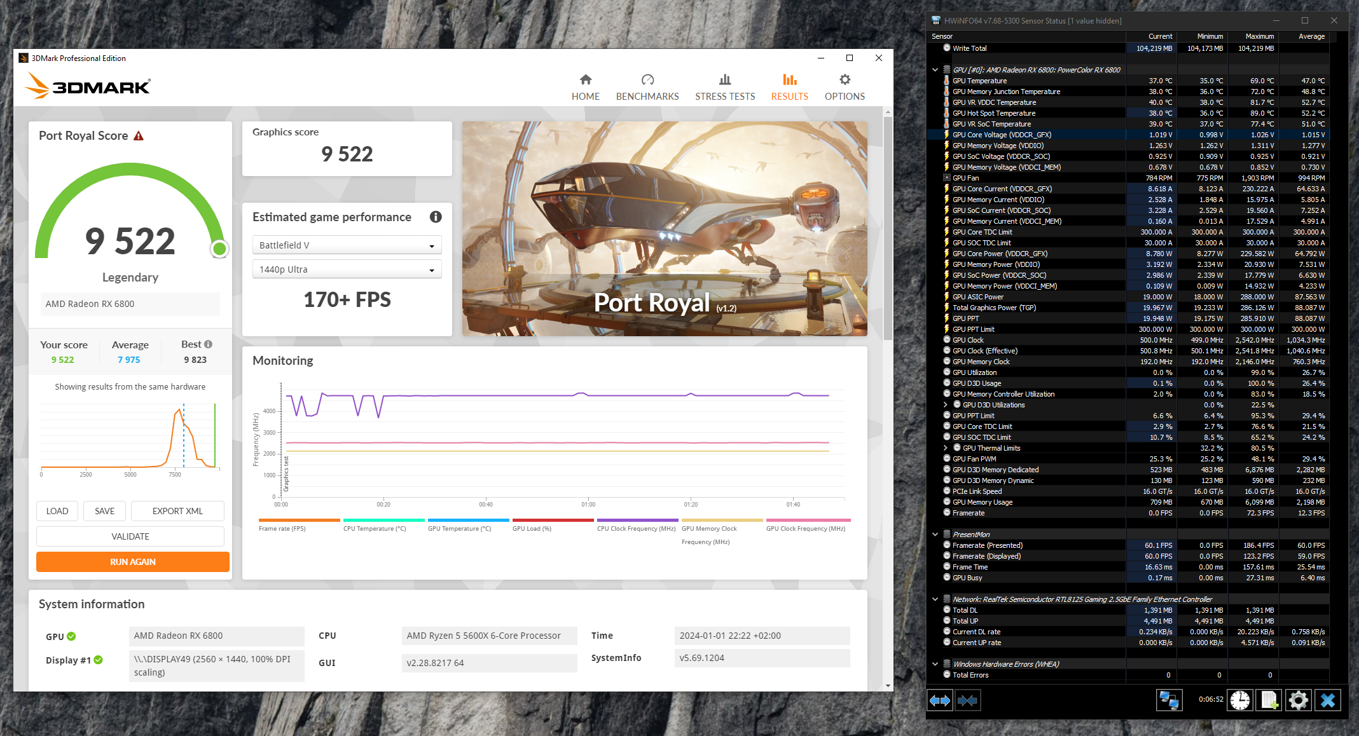
Task: Open the STRESS TESTS tab
Action: coord(724,87)
